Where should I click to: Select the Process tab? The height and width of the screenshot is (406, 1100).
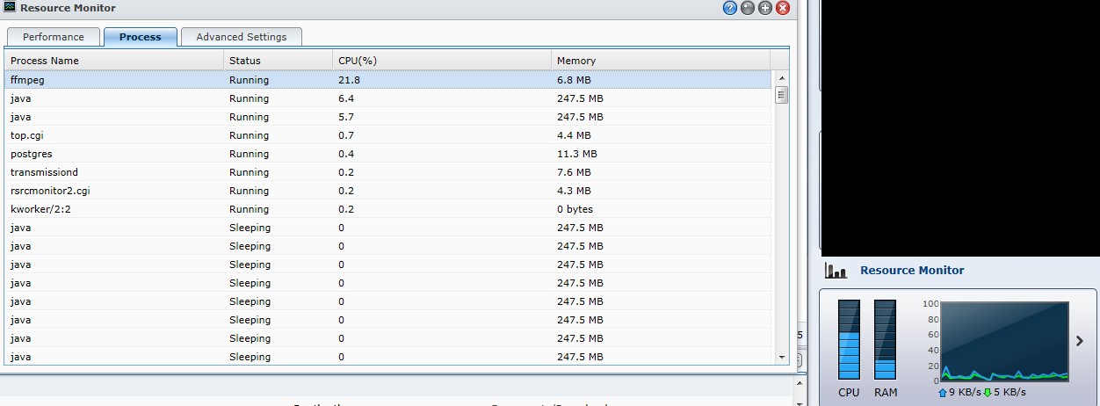coord(141,37)
